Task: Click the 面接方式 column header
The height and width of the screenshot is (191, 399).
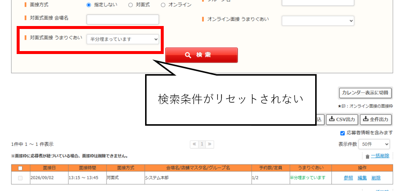Action: (125, 168)
